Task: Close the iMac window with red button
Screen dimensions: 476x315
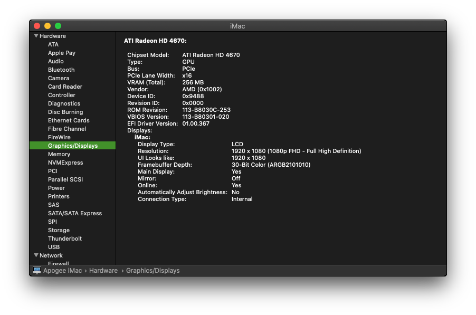Action: (37, 26)
